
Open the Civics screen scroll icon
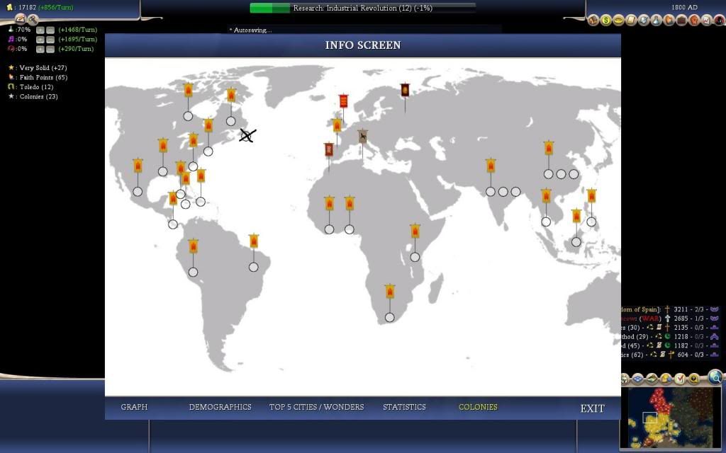(x=632, y=21)
